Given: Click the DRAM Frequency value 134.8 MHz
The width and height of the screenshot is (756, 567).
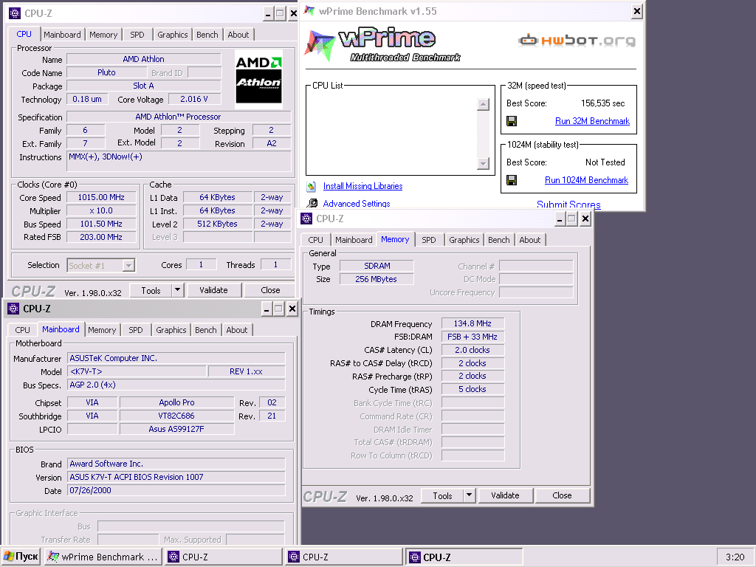Looking at the screenshot, I should pos(472,323).
